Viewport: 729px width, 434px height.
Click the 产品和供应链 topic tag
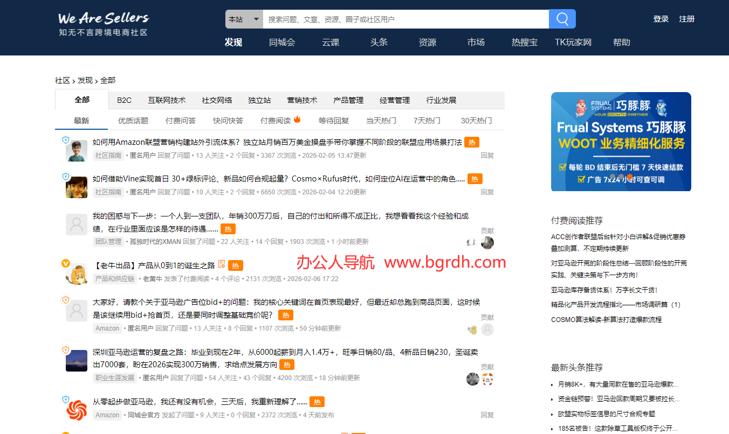pos(115,279)
